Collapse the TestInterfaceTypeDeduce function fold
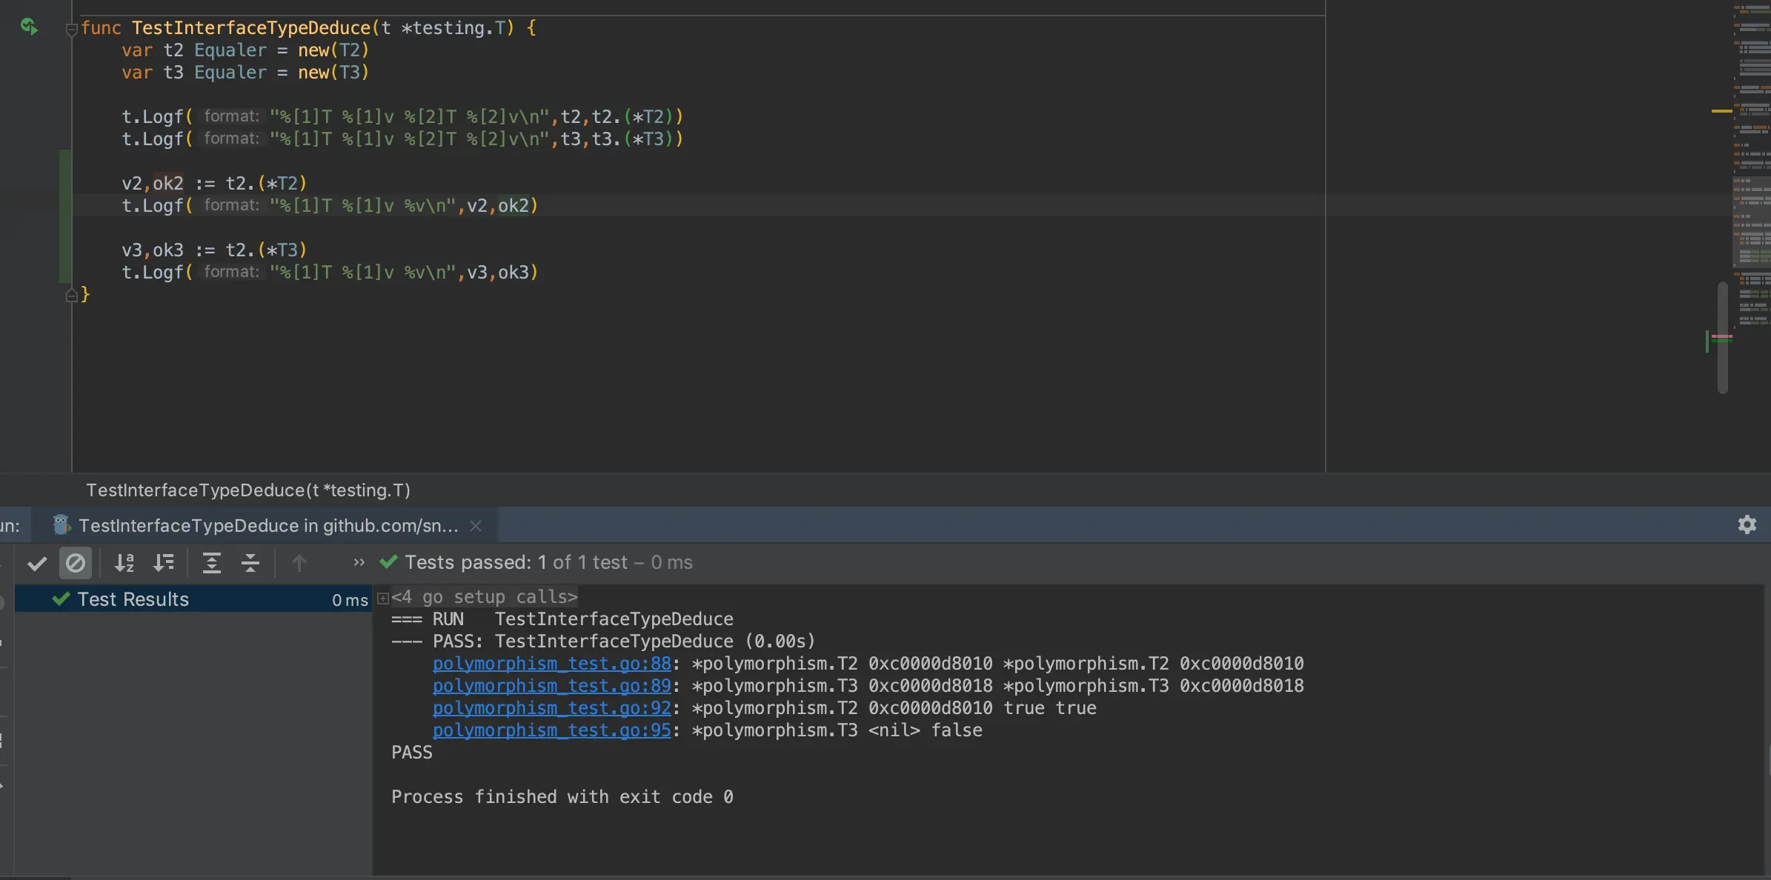The width and height of the screenshot is (1771, 880). coord(72,30)
